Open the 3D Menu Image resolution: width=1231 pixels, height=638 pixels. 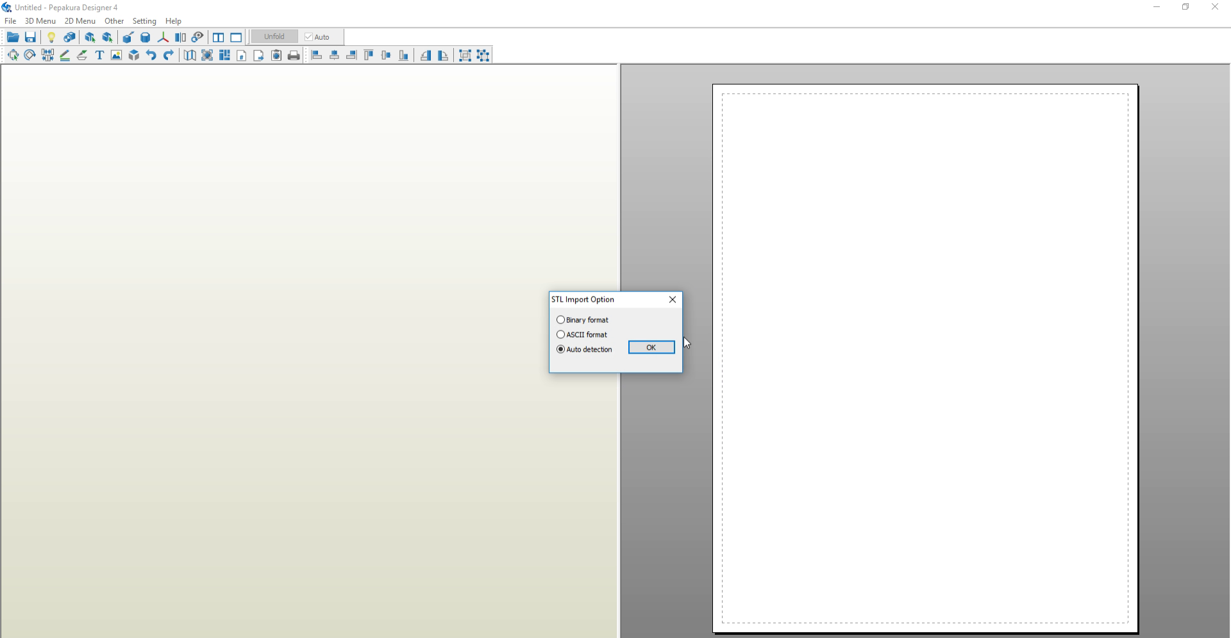tap(40, 21)
